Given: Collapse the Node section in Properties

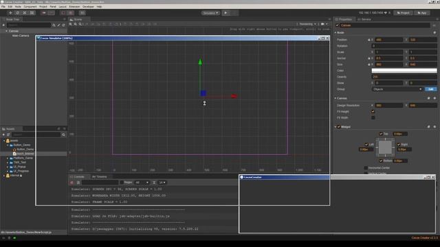Looking at the screenshot, I should pyautogui.click(x=335, y=32).
